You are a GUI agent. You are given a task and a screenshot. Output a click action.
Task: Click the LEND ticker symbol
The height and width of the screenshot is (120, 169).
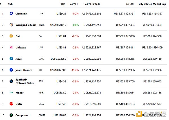(41, 59)
